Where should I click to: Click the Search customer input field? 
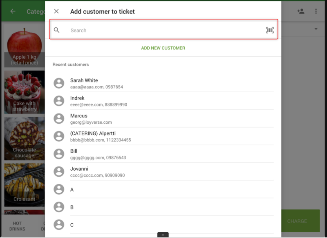click(x=163, y=30)
